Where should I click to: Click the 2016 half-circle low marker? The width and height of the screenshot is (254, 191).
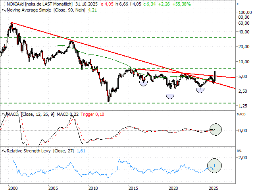pyautogui.click(x=143, y=84)
